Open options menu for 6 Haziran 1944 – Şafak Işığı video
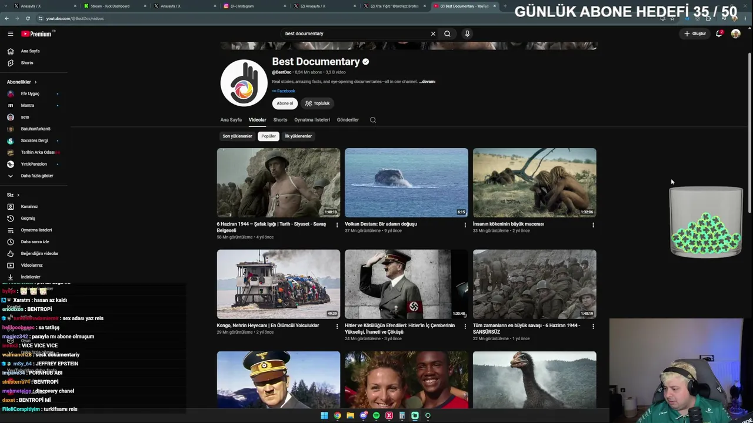Image resolution: width=753 pixels, height=423 pixels. 337,224
